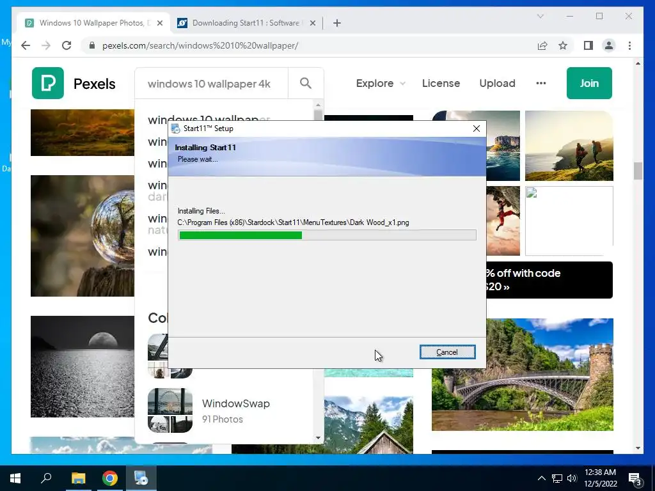The width and height of the screenshot is (655, 491).
Task: Open the WindowSwap collection
Action: pos(235,403)
